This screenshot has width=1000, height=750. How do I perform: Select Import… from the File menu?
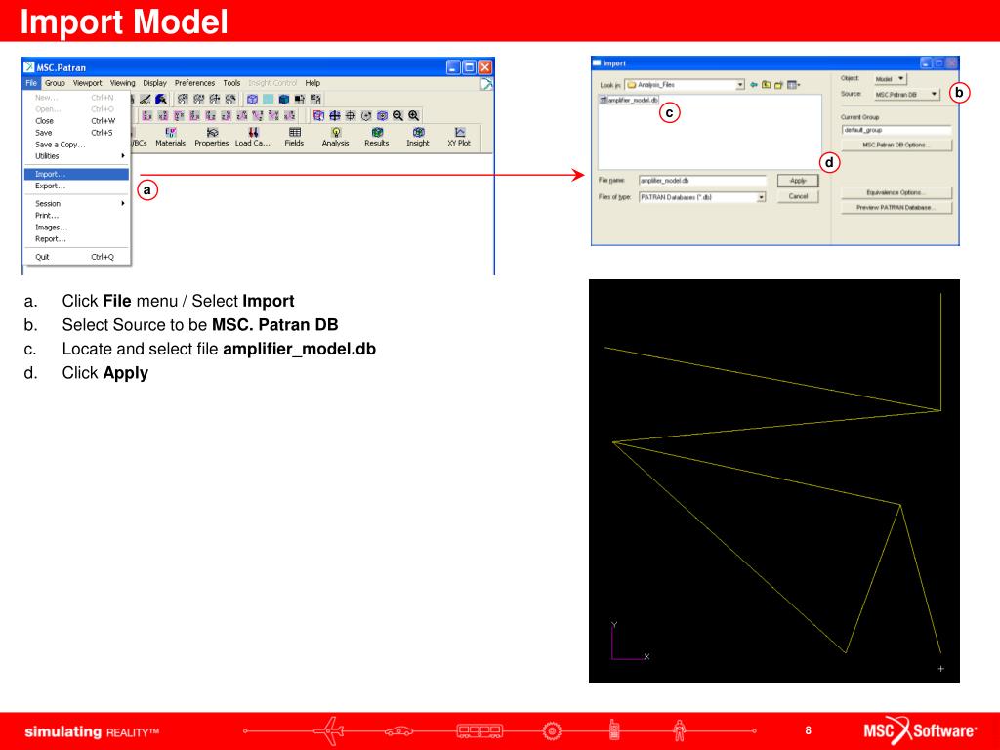point(76,174)
